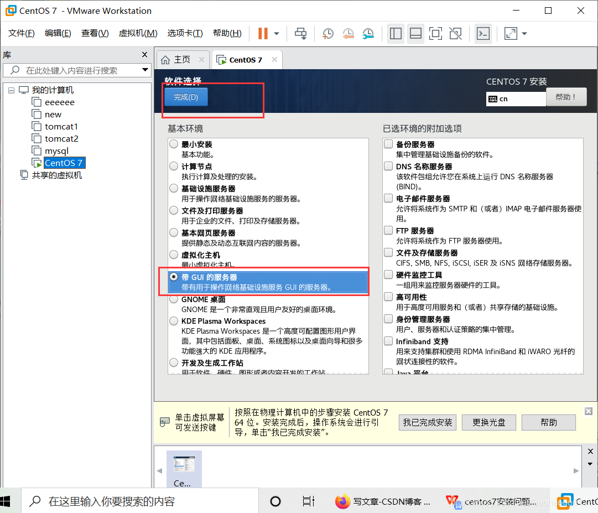This screenshot has height=513, width=598.
Task: Select the mysql virtual machine
Action: pos(56,151)
